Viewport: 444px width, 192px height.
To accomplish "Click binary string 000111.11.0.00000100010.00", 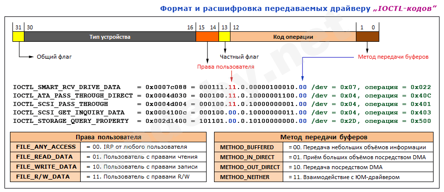I will tap(253, 87).
